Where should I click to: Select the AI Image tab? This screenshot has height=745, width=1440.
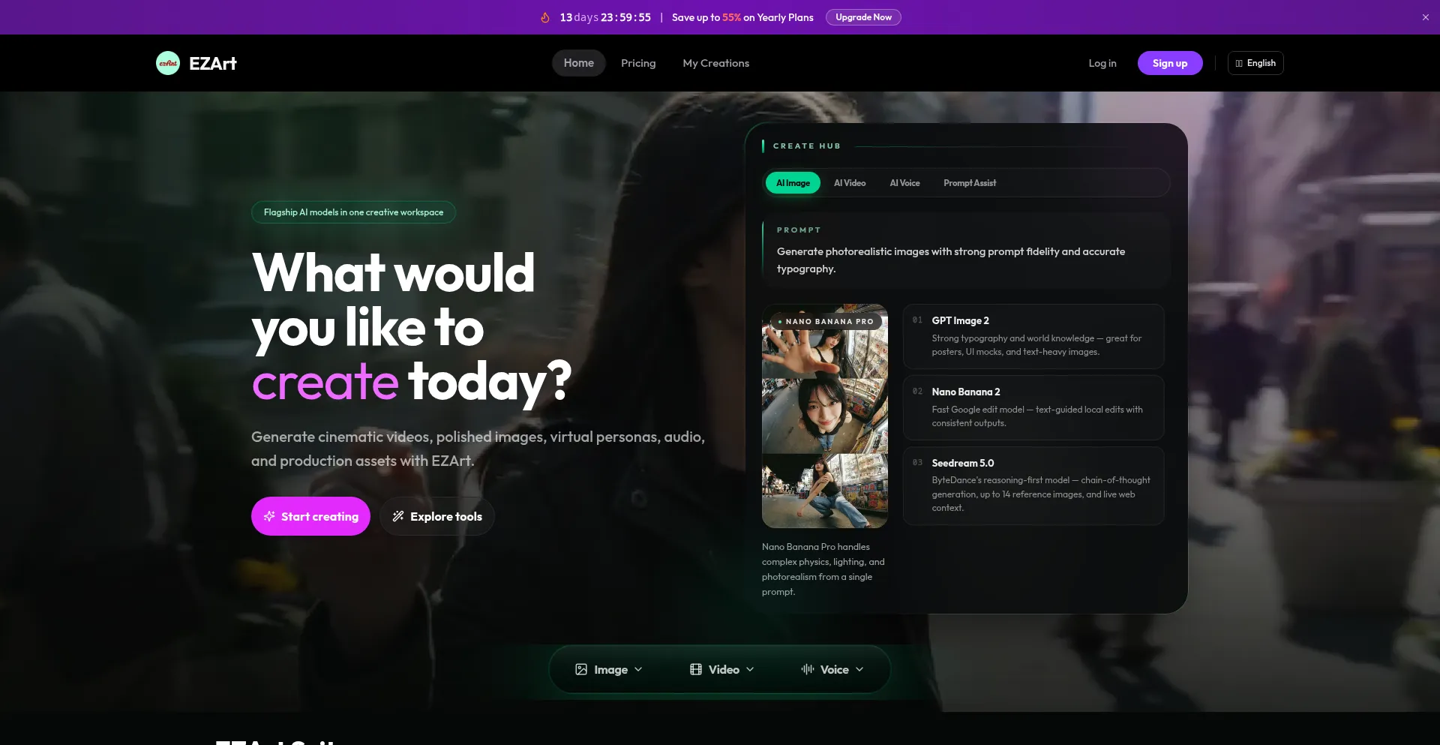[793, 183]
